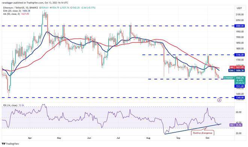Click the Apr label on the time axis
Image resolution: width=248 pixels, height=147 pixels.
point(30,138)
